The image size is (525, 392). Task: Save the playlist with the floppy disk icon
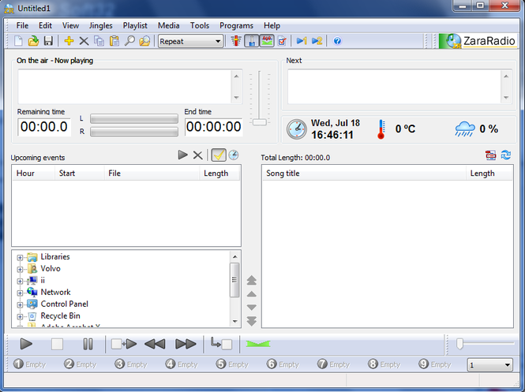(x=48, y=41)
